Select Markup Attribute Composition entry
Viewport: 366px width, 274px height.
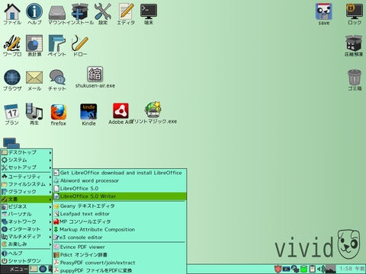click(x=120, y=230)
